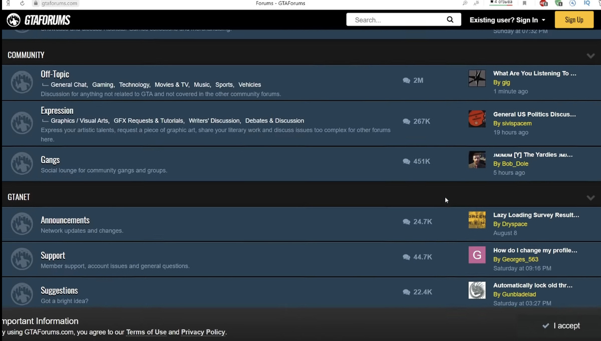Click the Expression forum fist icon
The width and height of the screenshot is (601, 341).
click(x=22, y=123)
